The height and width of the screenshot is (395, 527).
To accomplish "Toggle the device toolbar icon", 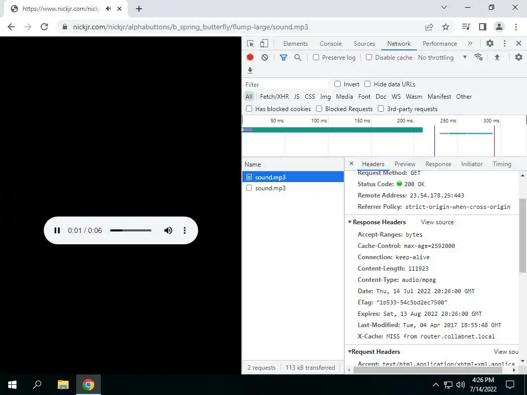I will point(265,44).
